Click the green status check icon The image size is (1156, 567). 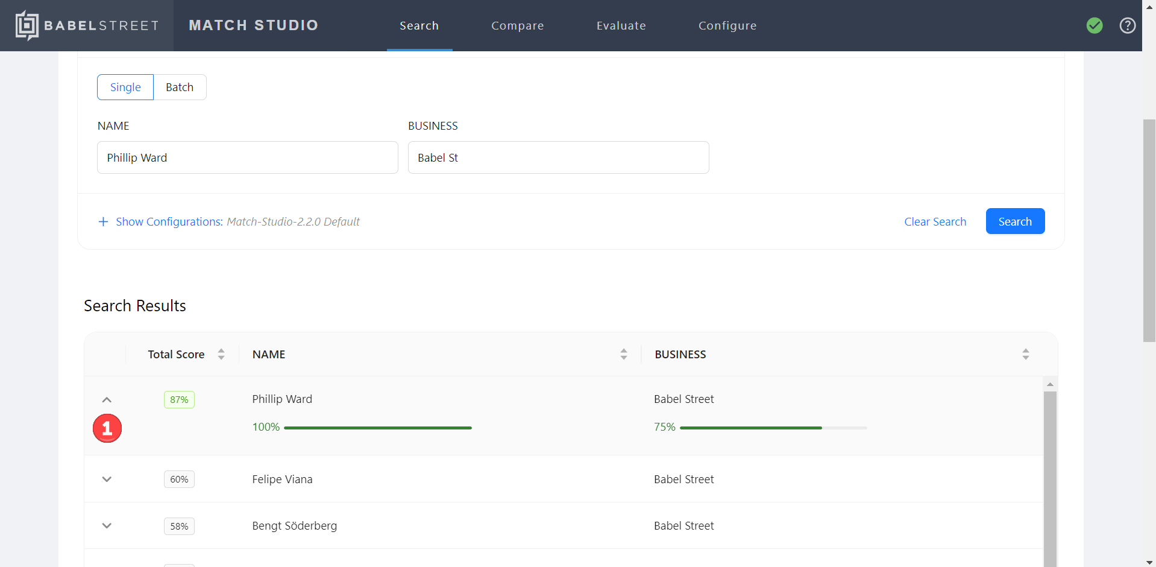(x=1095, y=25)
